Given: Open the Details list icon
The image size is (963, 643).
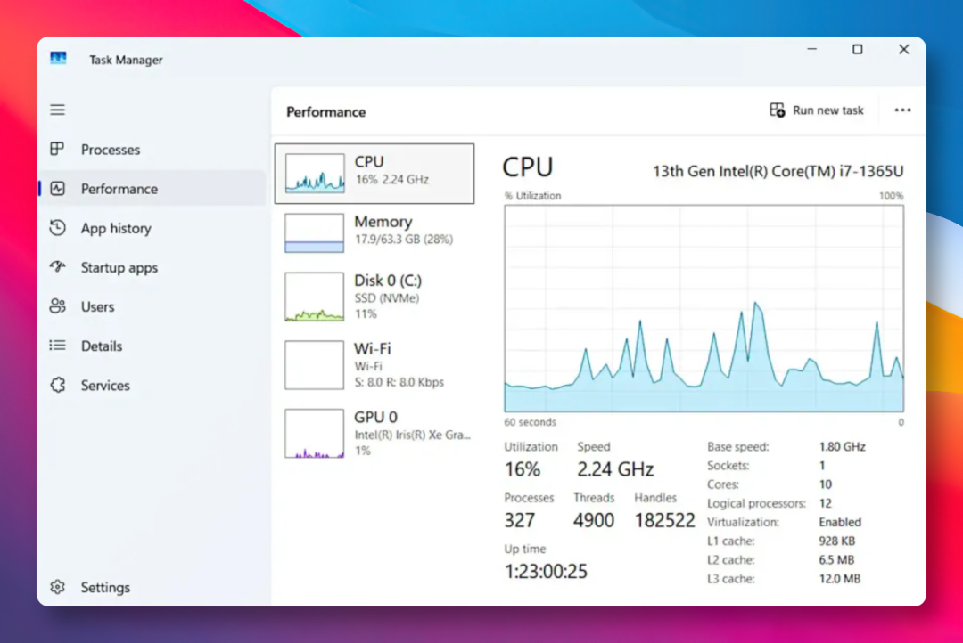Looking at the screenshot, I should coord(58,346).
